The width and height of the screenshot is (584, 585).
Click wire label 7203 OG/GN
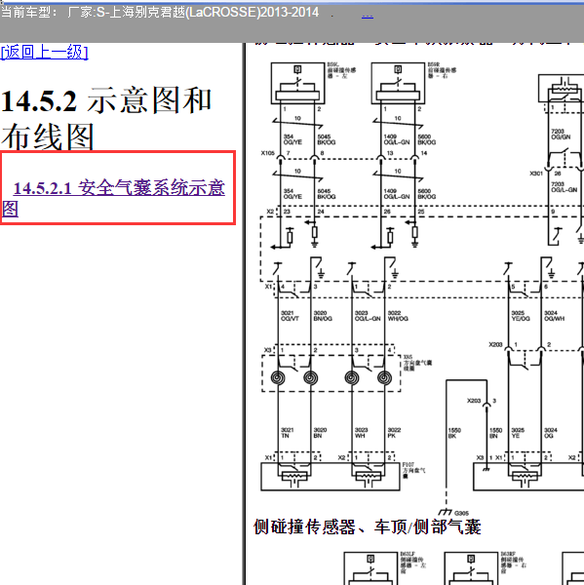point(561,135)
